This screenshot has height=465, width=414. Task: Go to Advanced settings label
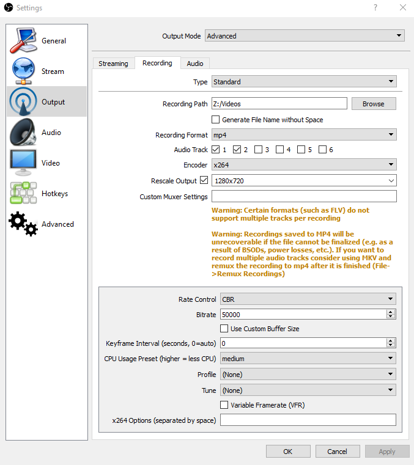point(57,224)
